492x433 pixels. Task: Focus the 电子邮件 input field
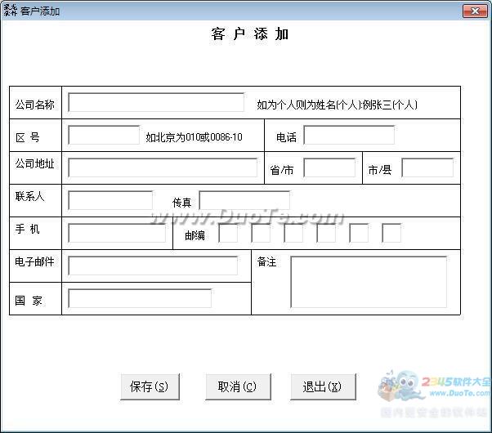(153, 266)
